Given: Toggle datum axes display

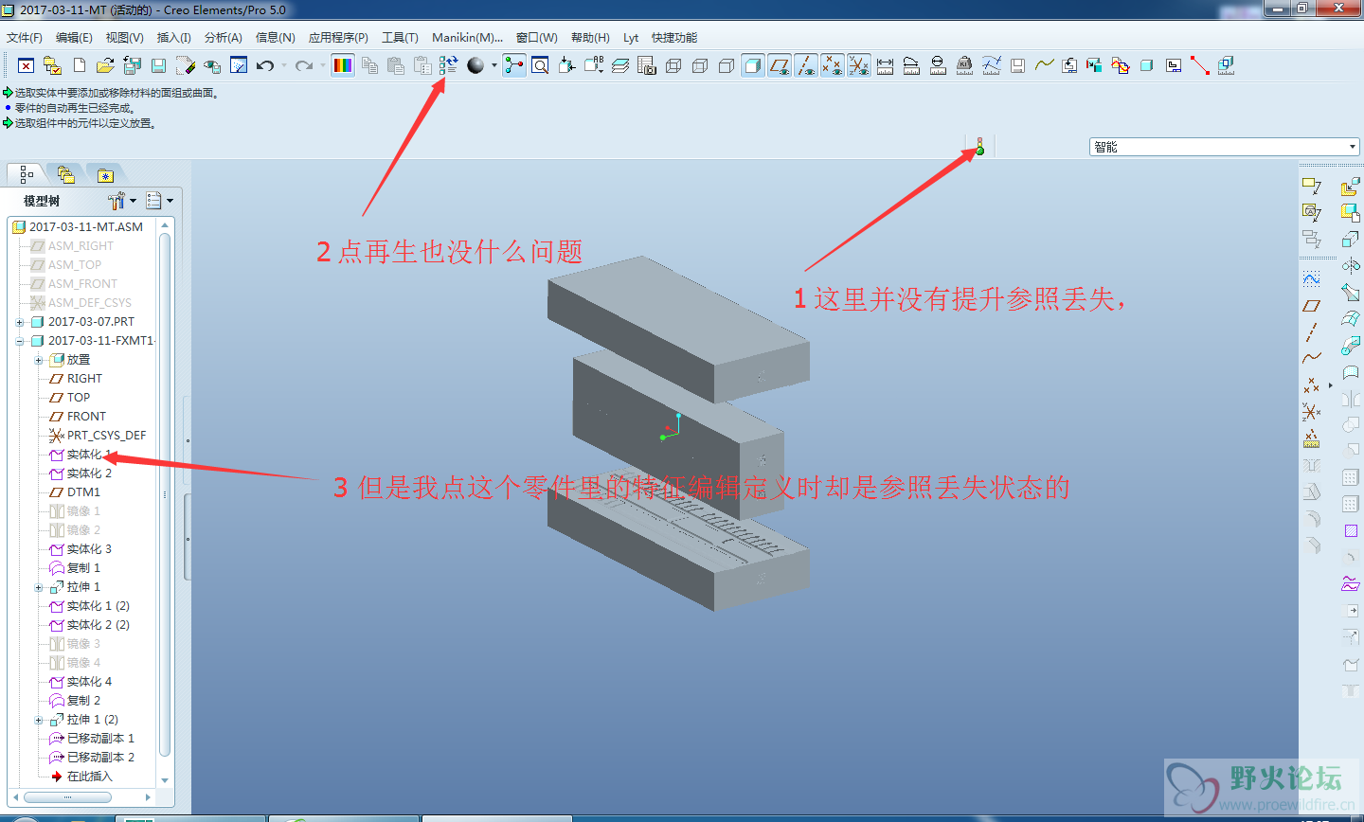Looking at the screenshot, I should pyautogui.click(x=806, y=65).
